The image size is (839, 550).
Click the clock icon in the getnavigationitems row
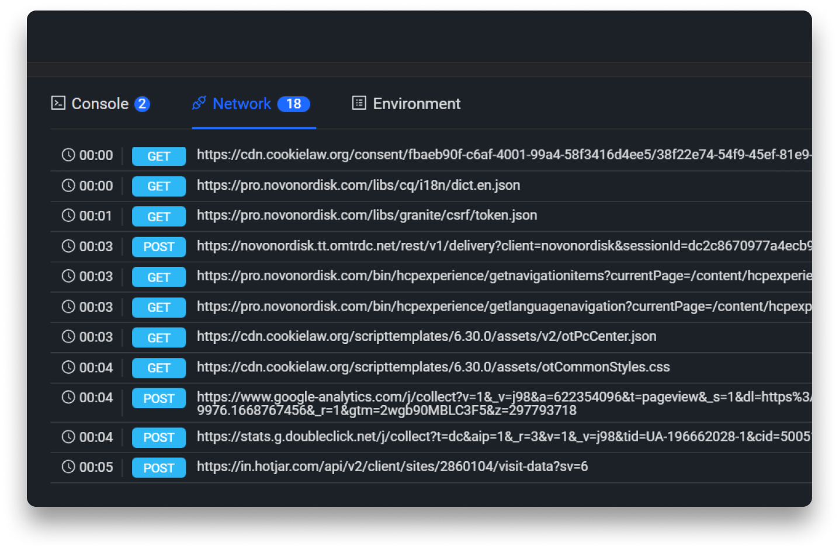[x=68, y=276]
